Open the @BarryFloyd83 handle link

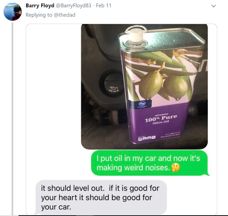tap(74, 6)
